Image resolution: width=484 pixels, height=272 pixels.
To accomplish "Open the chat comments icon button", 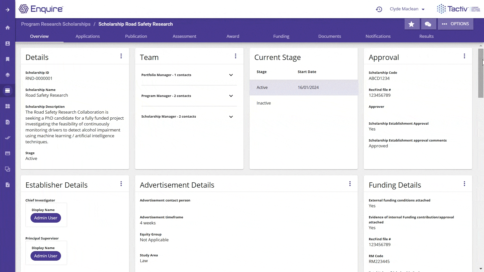I will click(x=428, y=24).
